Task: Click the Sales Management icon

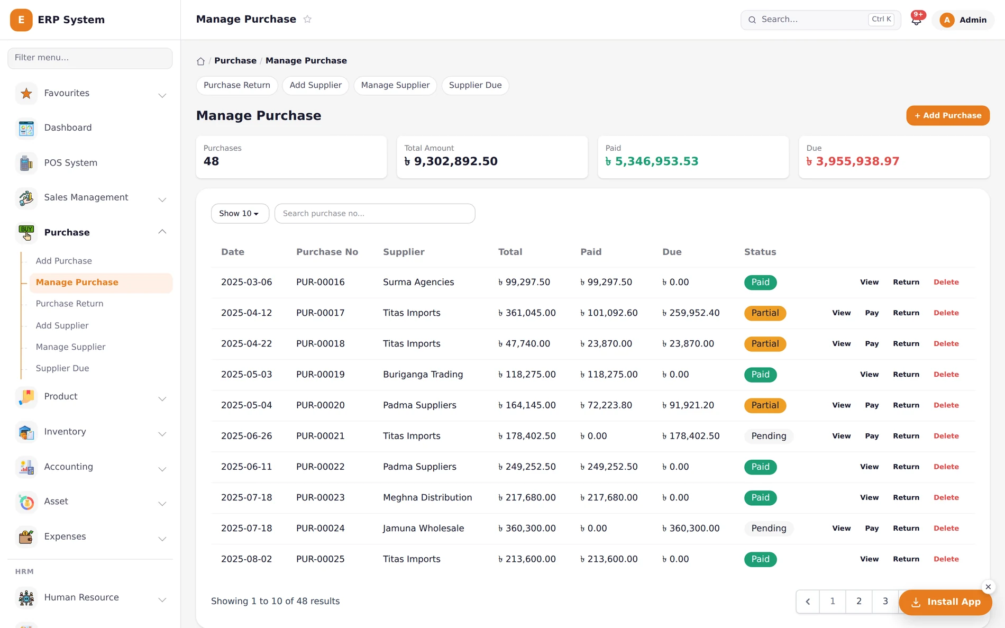Action: pos(26,198)
